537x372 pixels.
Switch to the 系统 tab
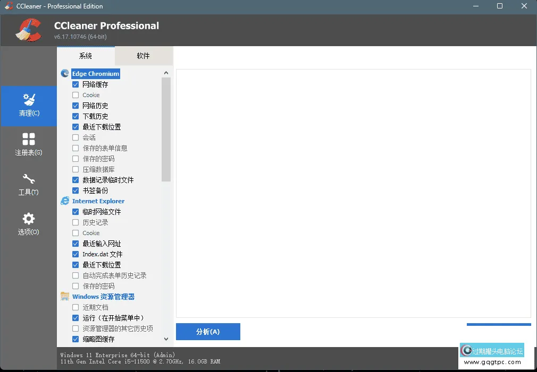point(86,56)
